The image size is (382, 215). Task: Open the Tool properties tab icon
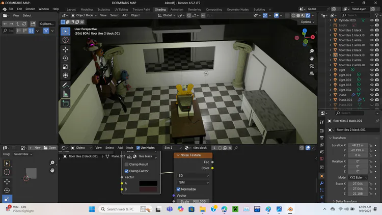(321, 122)
